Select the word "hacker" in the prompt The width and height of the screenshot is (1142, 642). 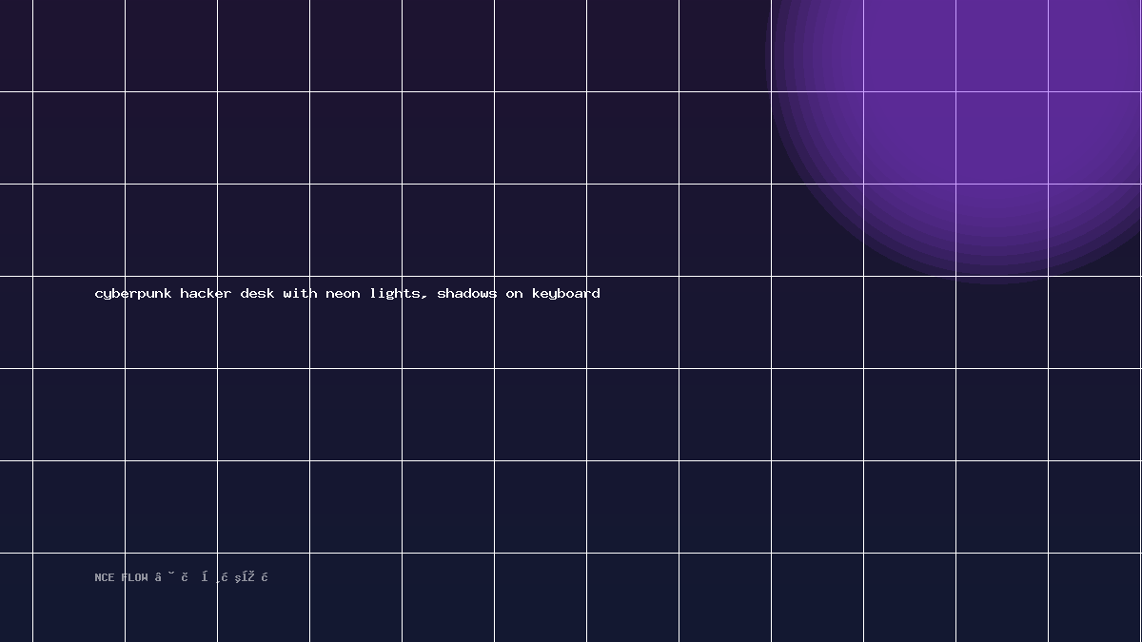coord(206,293)
